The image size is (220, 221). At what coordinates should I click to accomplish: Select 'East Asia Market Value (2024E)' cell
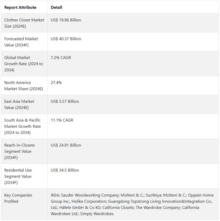[x=19, y=104]
